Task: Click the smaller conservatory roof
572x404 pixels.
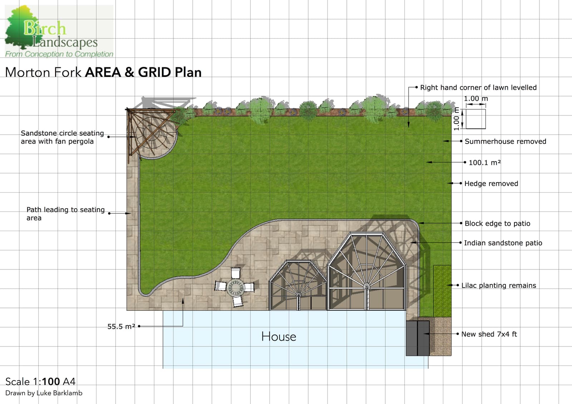Action: pyautogui.click(x=298, y=285)
